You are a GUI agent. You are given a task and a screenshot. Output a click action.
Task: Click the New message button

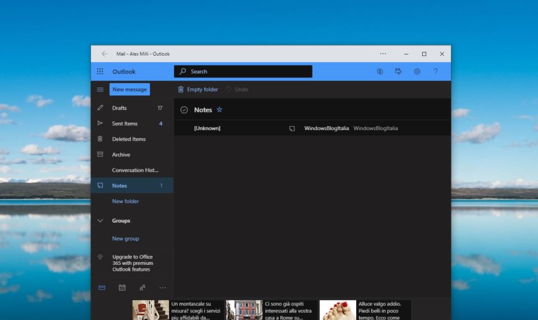tap(129, 90)
